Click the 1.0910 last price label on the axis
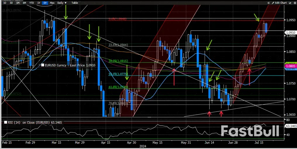This screenshot has height=149, width=297. coord(290,32)
